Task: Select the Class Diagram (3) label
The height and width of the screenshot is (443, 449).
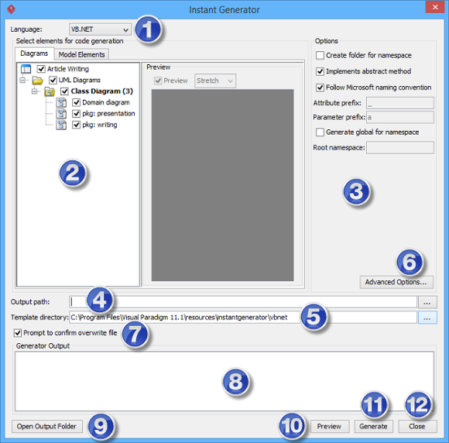Action: tap(102, 91)
